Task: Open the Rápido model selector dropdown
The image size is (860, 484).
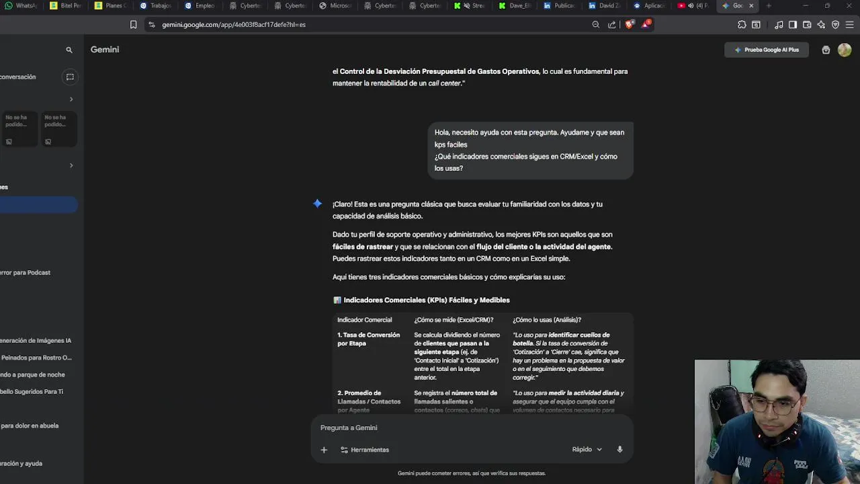Action: pos(587,449)
